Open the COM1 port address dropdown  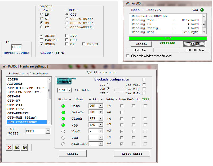pyautogui.click(x=48, y=131)
